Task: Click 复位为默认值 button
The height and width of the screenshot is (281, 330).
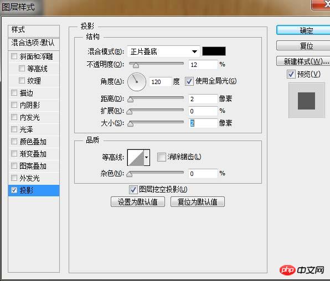Action: tap(198, 202)
